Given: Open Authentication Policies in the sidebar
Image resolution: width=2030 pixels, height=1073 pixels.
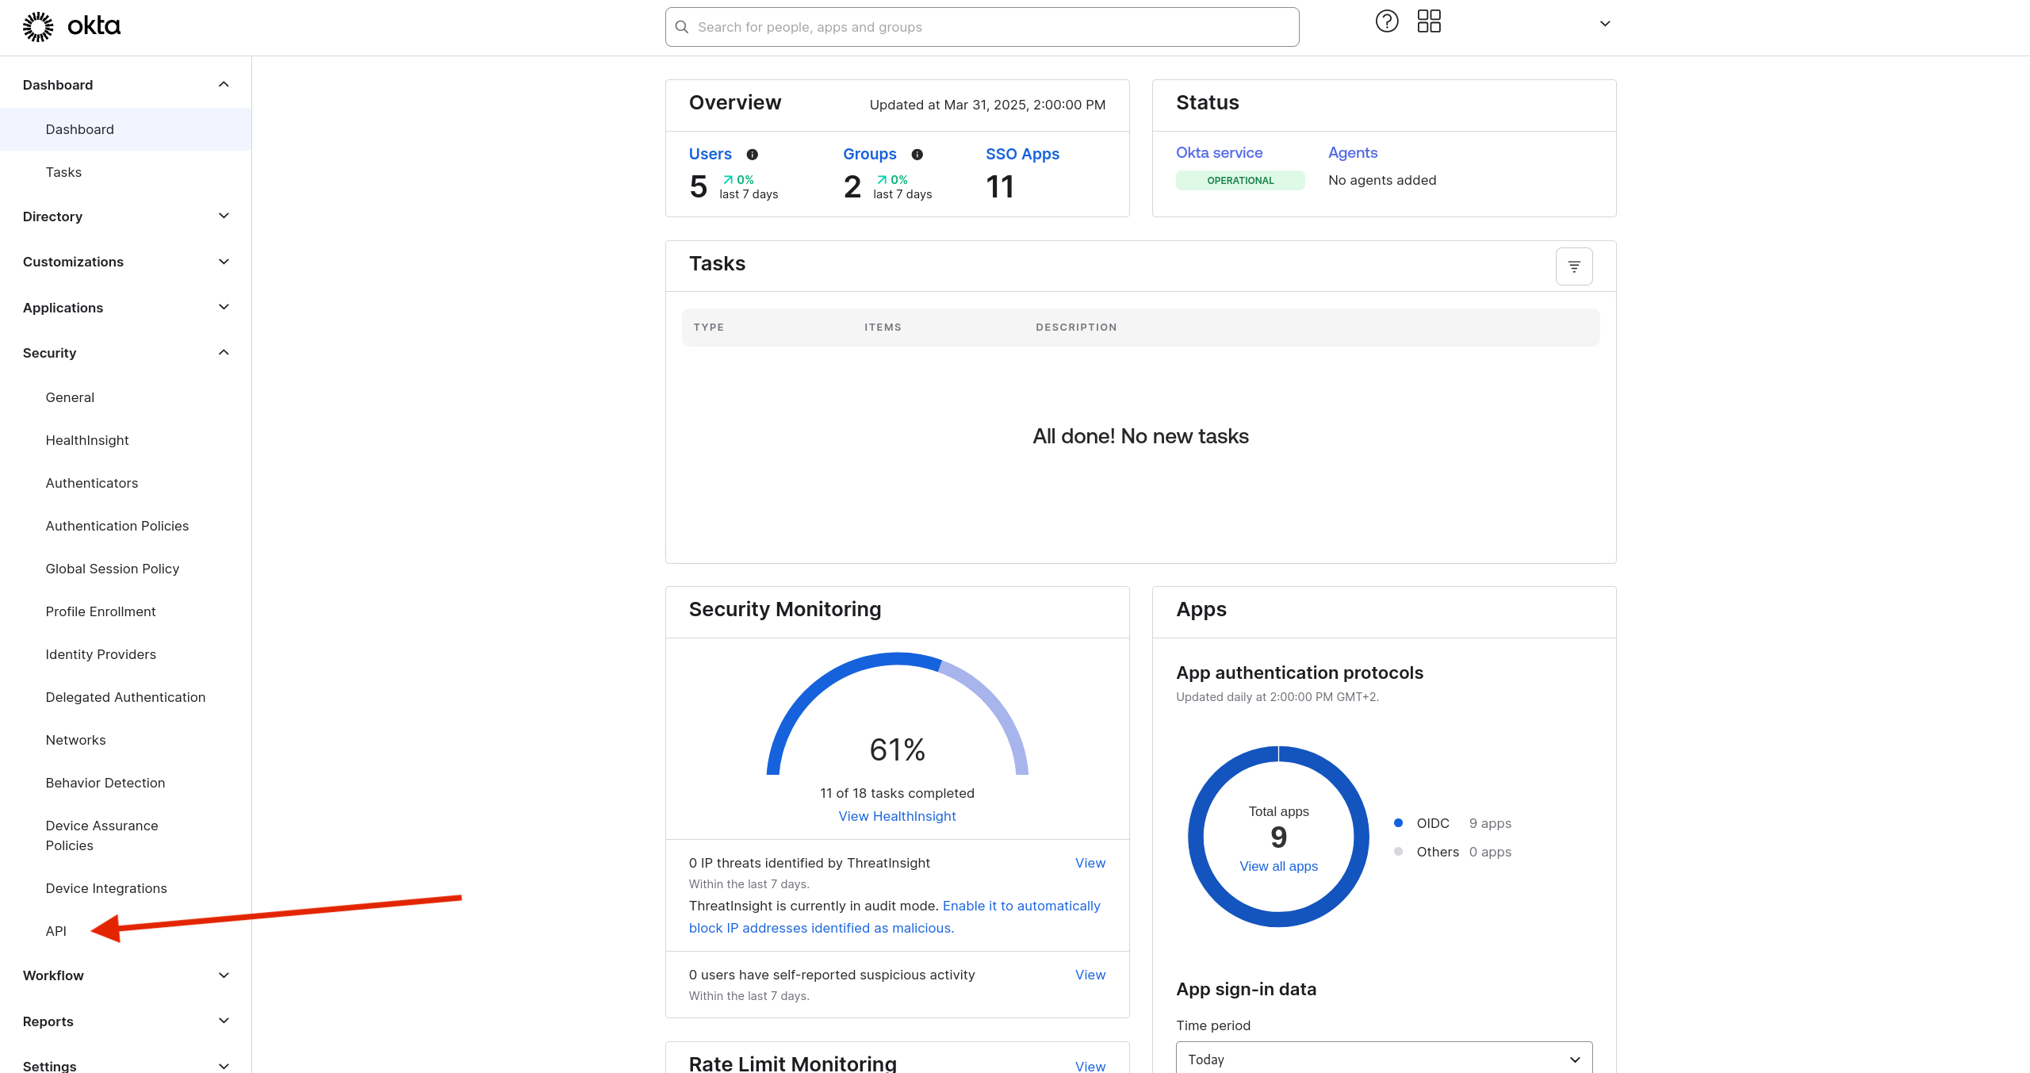Looking at the screenshot, I should pyautogui.click(x=117, y=526).
